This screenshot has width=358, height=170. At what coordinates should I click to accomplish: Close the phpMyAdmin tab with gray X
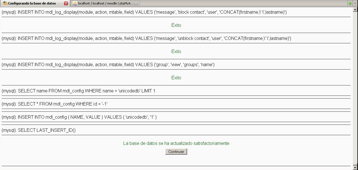(136, 3)
